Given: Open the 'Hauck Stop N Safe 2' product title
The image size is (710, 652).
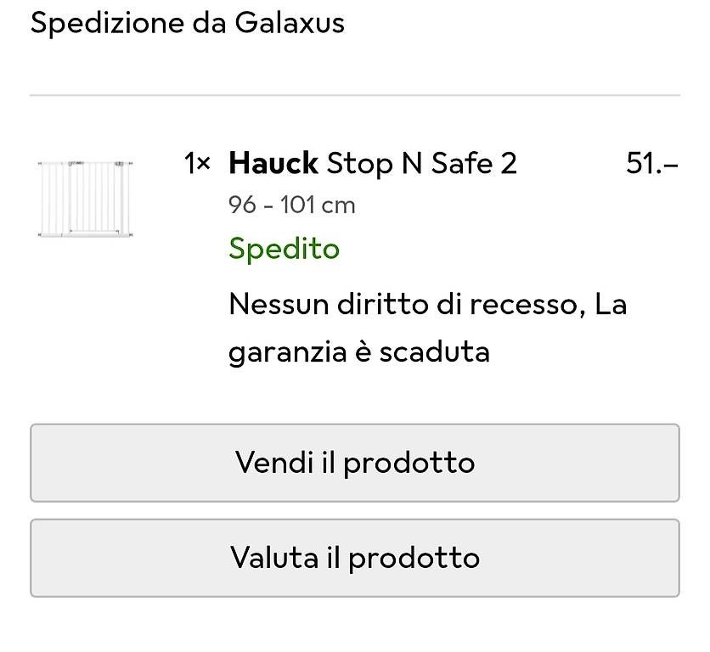Looking at the screenshot, I should [373, 163].
